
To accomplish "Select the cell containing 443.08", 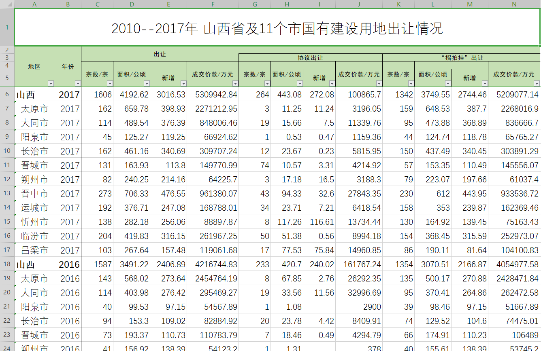I will (x=287, y=95).
